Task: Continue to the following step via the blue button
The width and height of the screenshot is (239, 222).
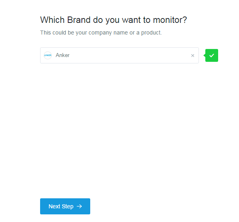Action: pos(65,206)
